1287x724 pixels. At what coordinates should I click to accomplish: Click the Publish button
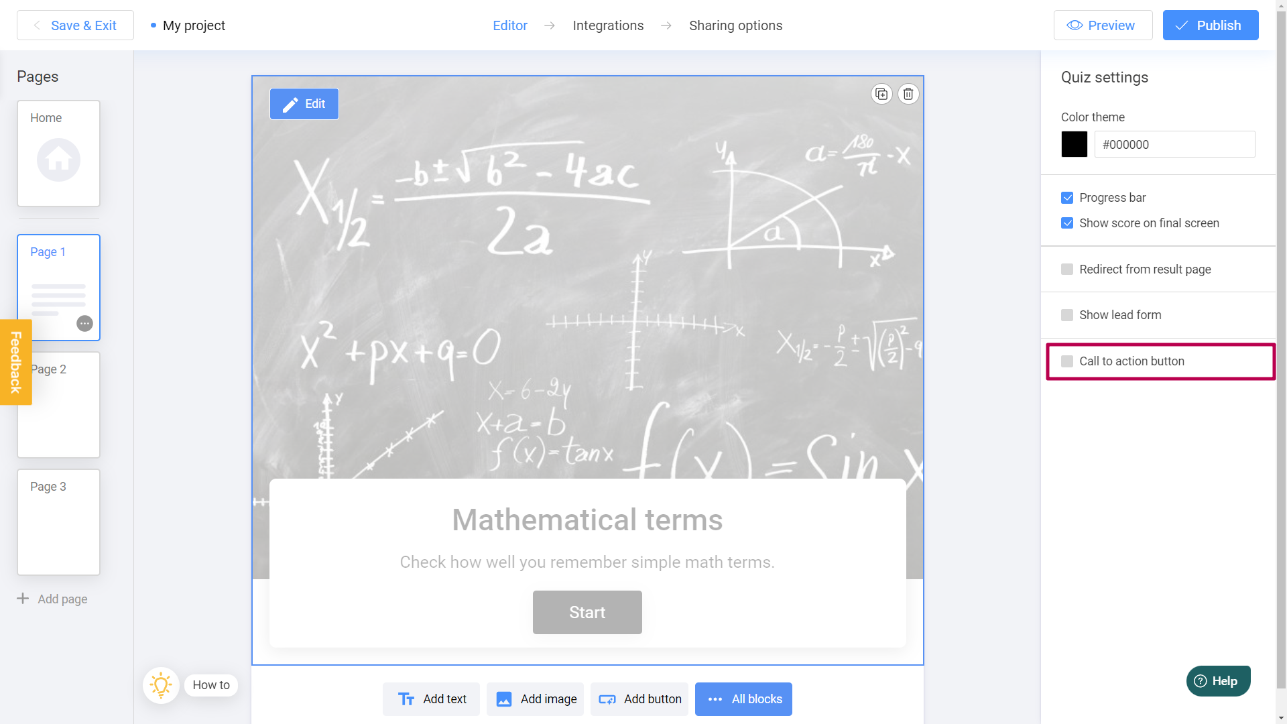[1211, 25]
